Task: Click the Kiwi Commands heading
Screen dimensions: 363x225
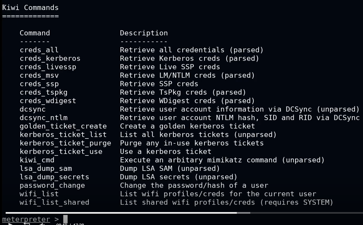Action: coord(30,8)
